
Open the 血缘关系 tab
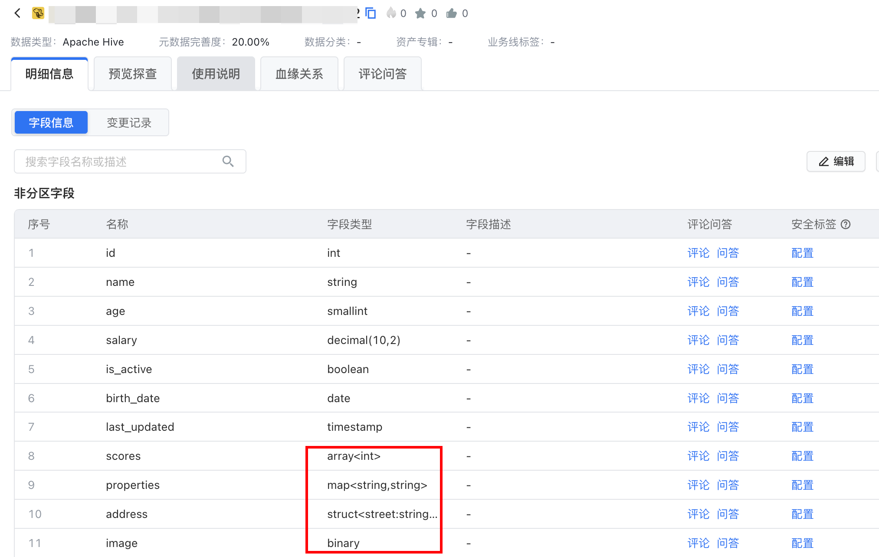[x=299, y=74]
